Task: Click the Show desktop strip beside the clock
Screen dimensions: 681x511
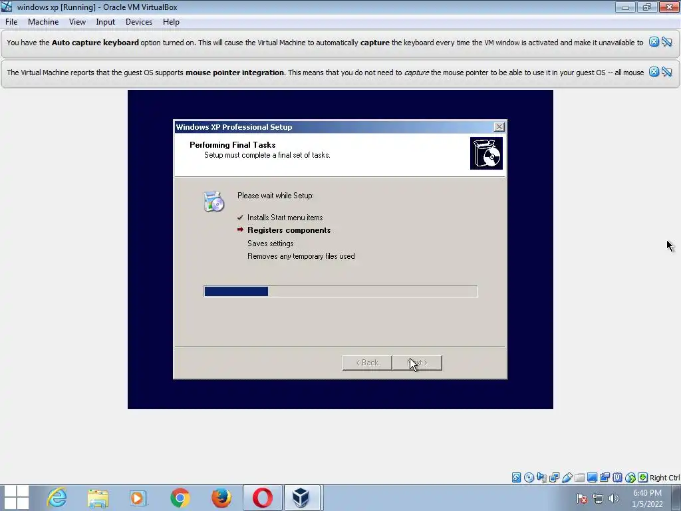Action: (x=676, y=498)
